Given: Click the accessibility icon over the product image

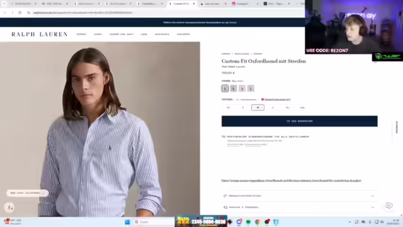Looking at the screenshot, I should coord(9,207).
